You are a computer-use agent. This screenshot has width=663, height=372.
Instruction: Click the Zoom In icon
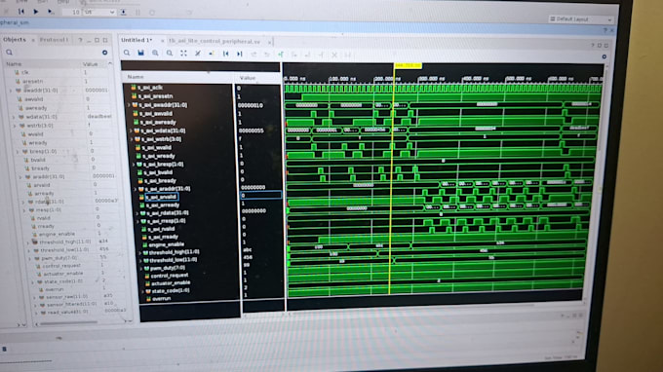[155, 54]
